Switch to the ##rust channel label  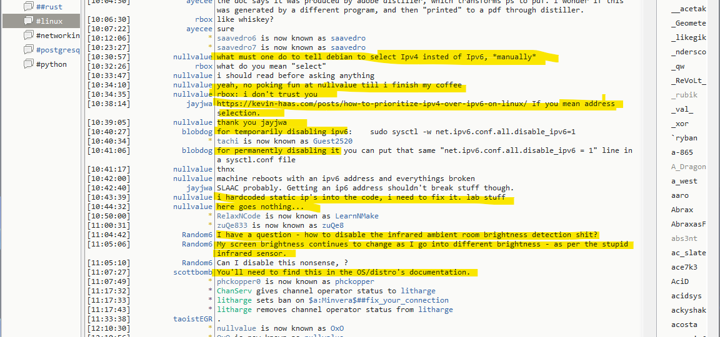point(51,7)
